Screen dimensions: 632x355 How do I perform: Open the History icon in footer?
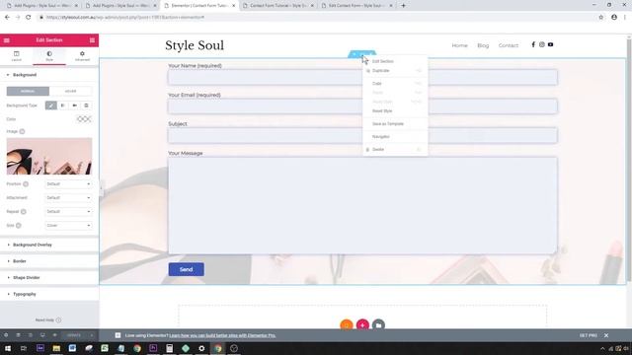[x=31, y=335]
